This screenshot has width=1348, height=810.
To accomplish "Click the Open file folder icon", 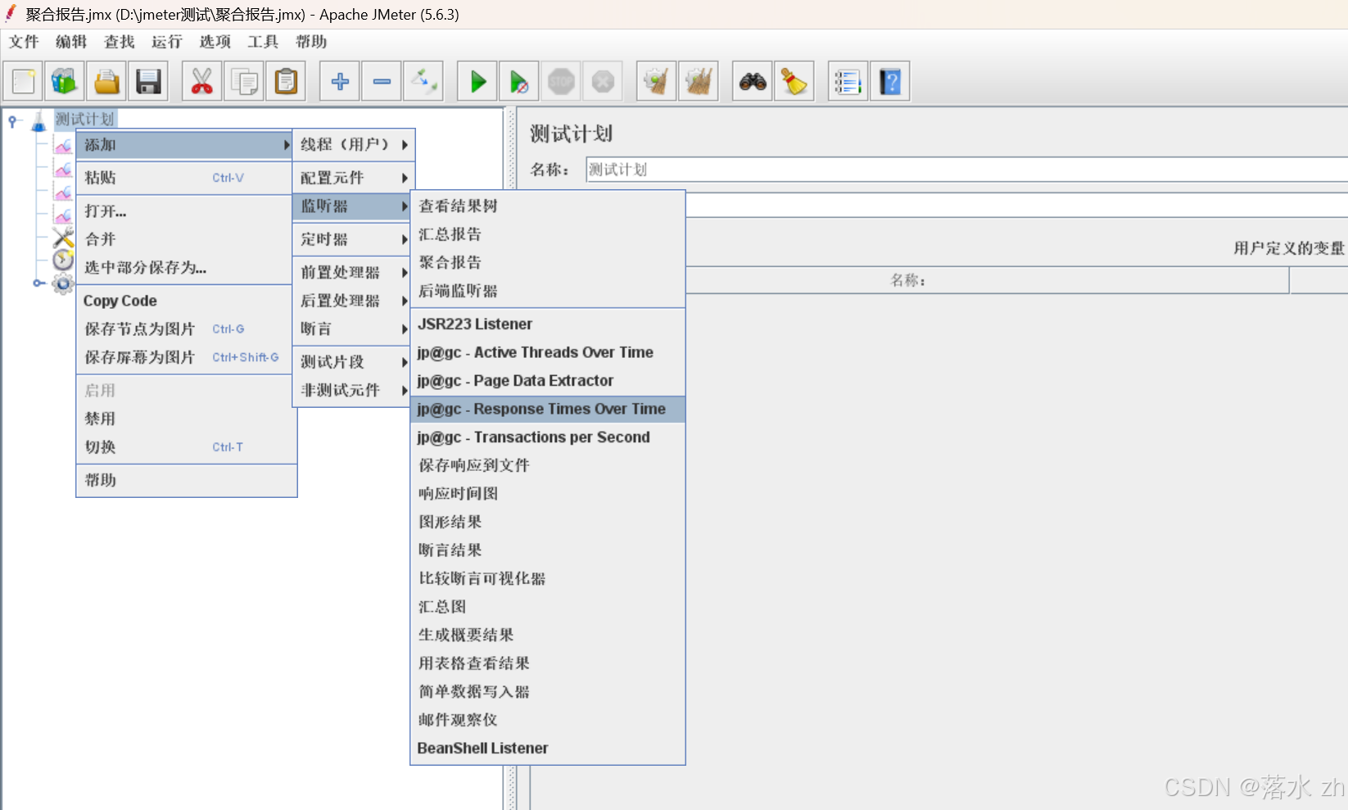I will [106, 81].
